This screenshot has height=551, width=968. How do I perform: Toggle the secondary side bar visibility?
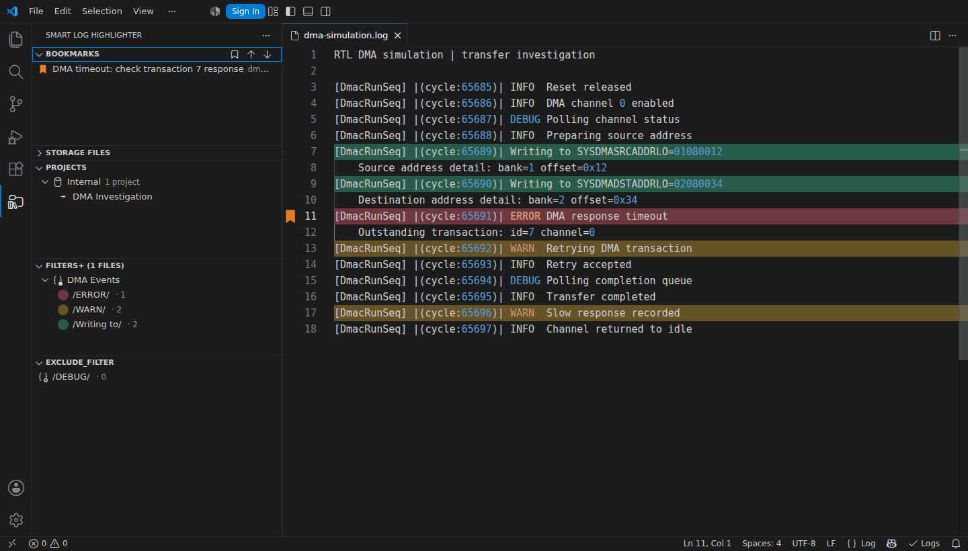pyautogui.click(x=325, y=11)
